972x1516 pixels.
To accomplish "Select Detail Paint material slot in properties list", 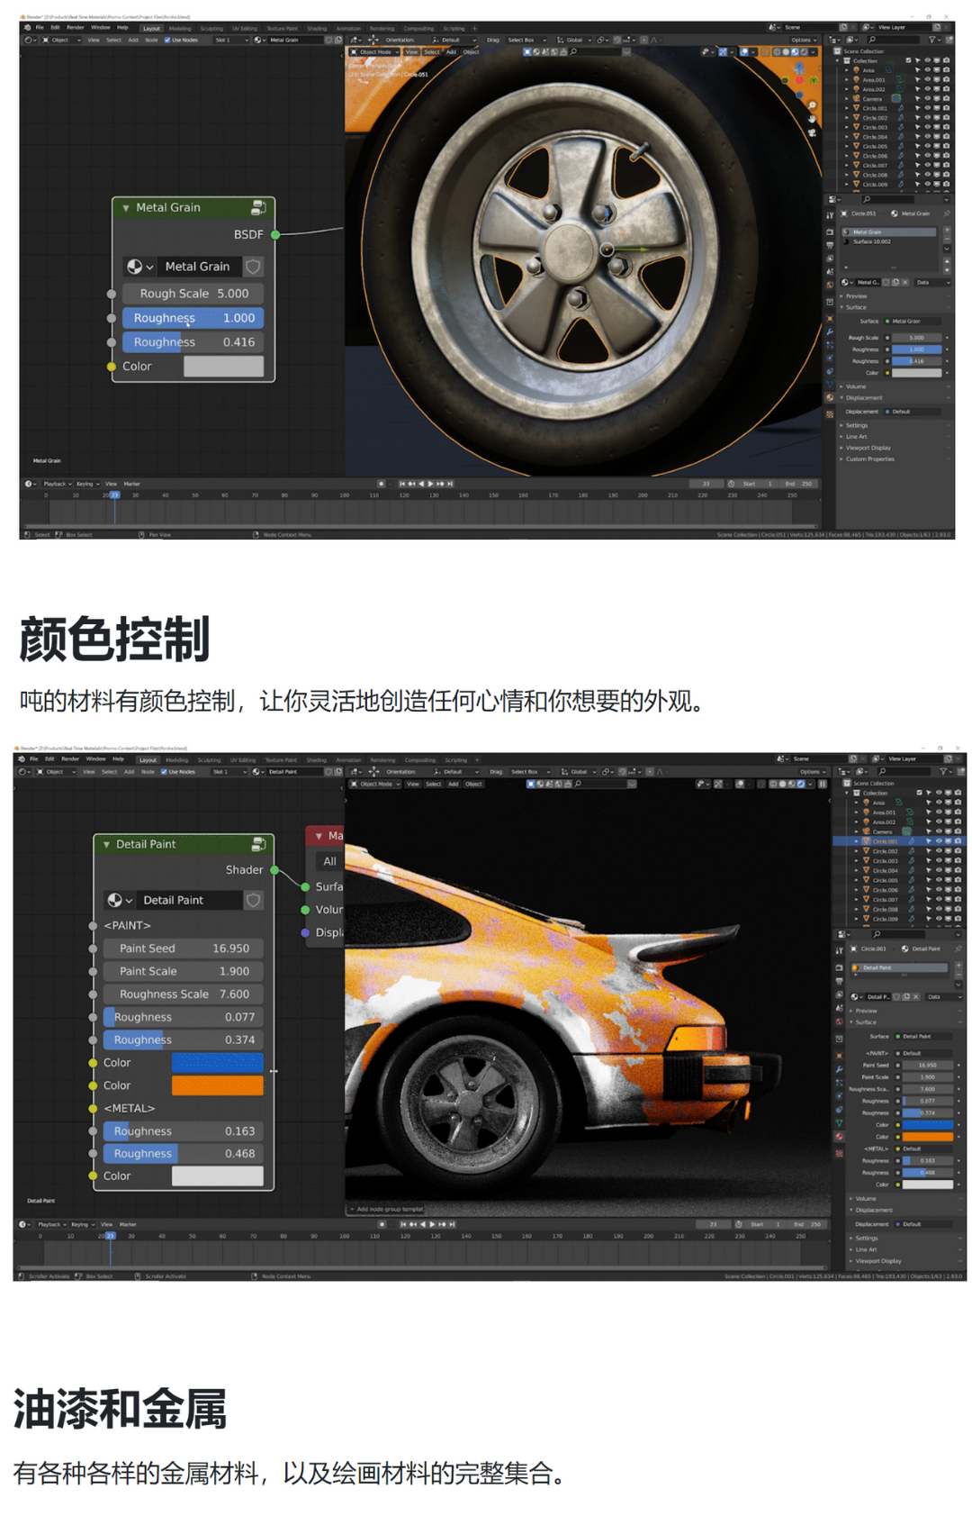I will 899,967.
